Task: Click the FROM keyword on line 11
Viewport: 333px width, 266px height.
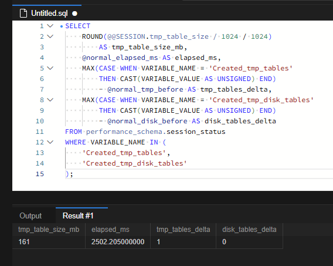Action: (73, 132)
